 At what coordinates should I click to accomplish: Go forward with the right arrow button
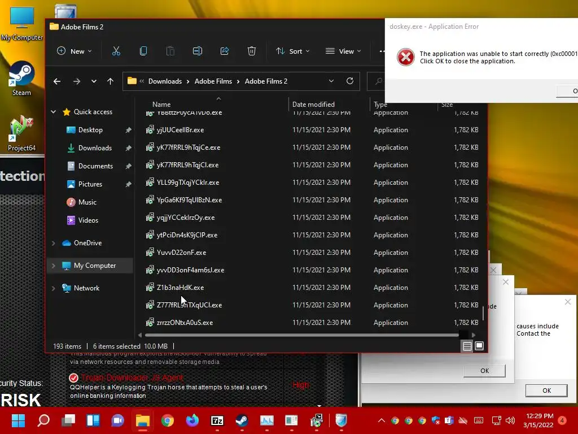coord(77,81)
